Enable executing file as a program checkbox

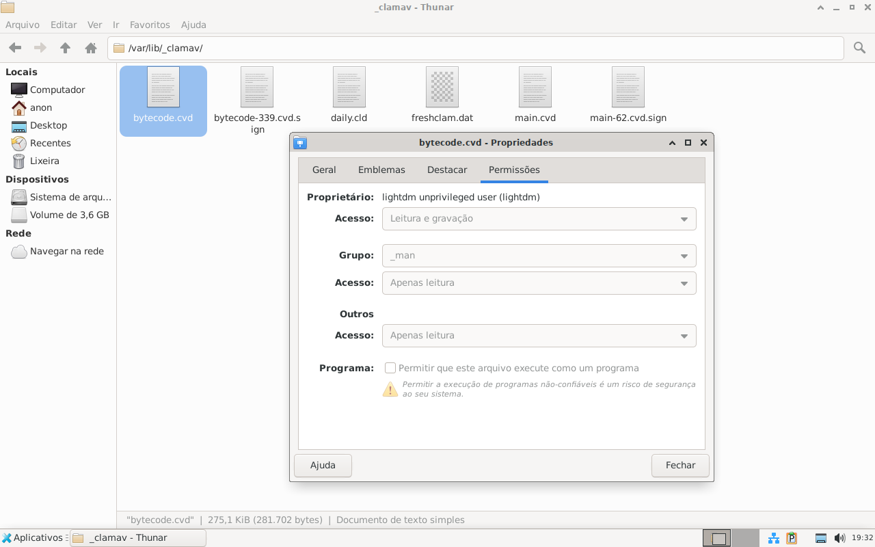(390, 368)
